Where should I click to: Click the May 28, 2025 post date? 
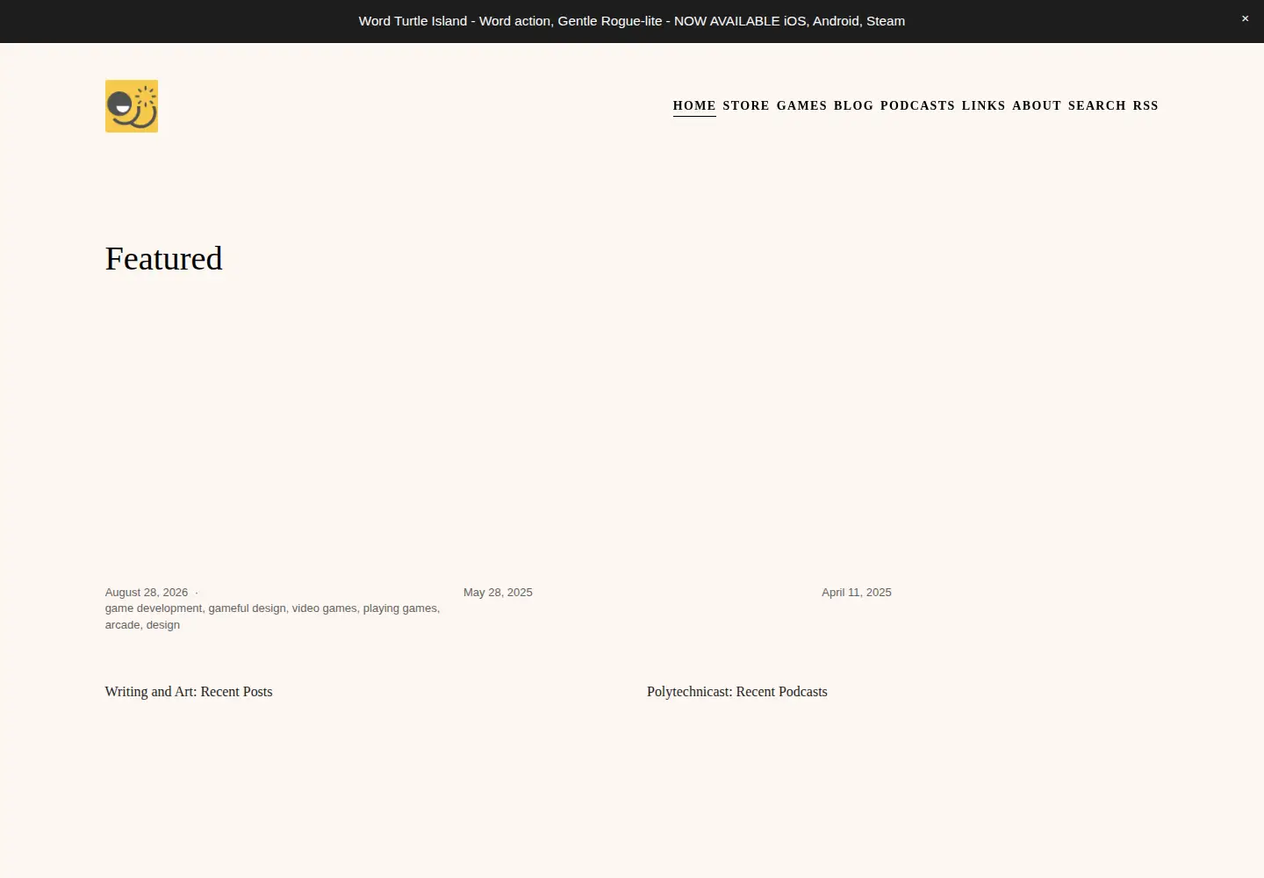[498, 593]
